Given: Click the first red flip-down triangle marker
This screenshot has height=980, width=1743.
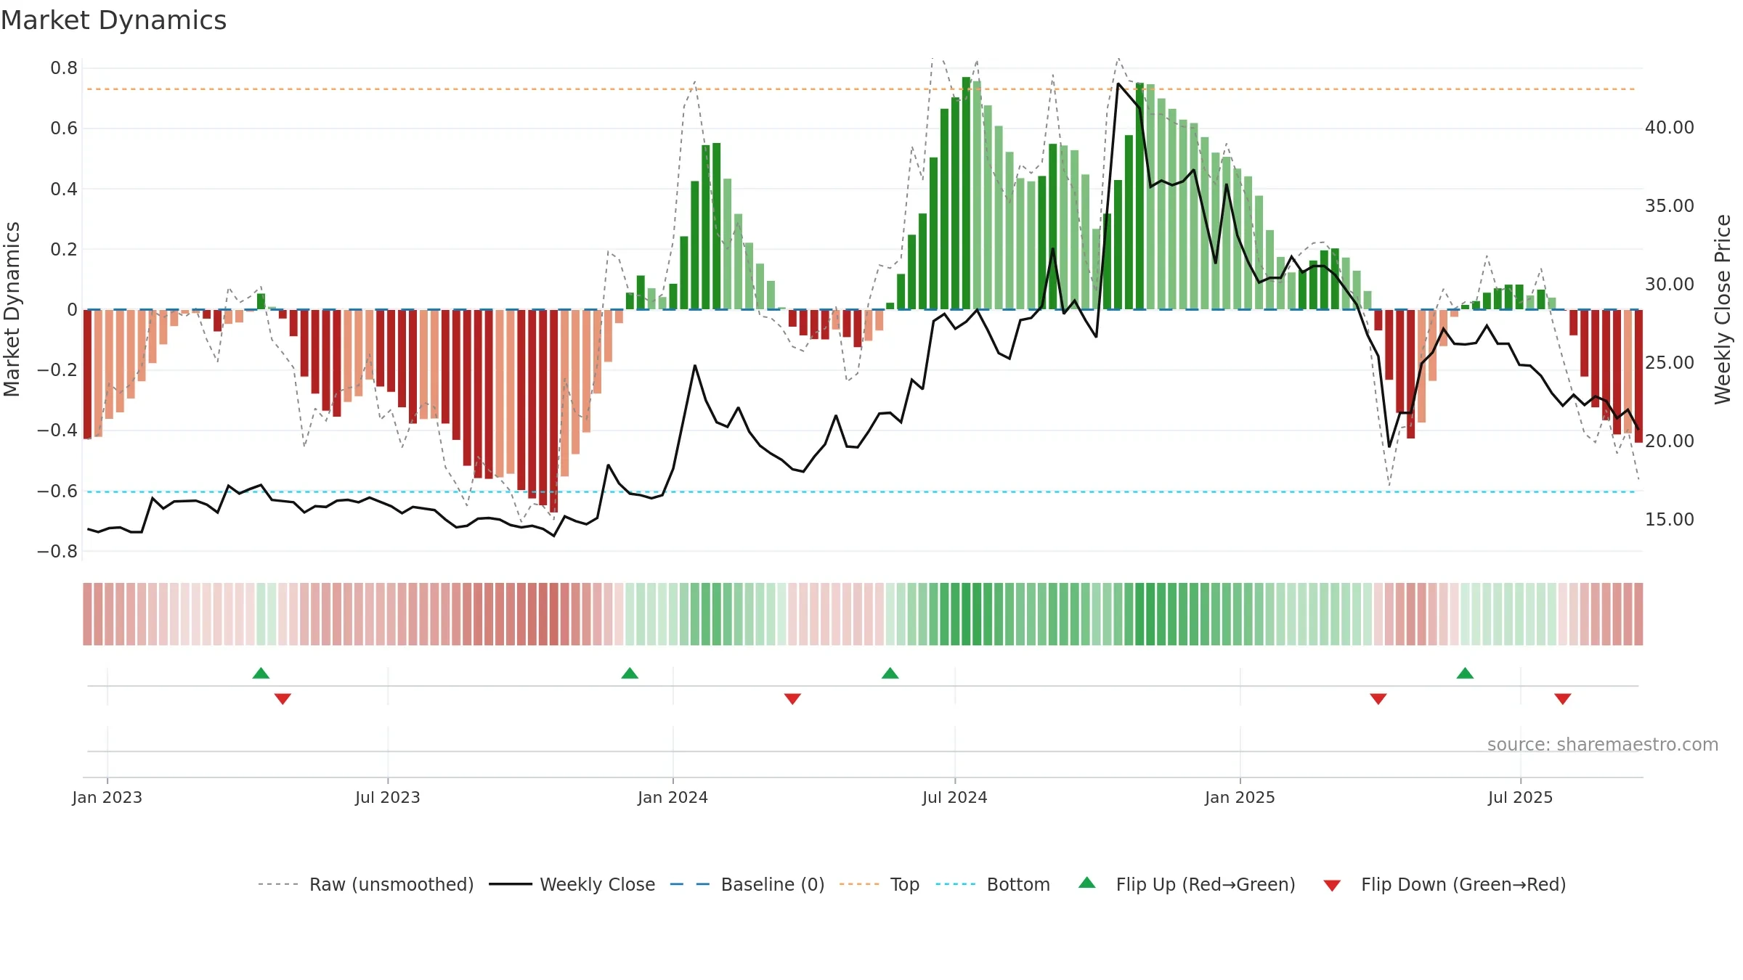Looking at the screenshot, I should click(283, 698).
